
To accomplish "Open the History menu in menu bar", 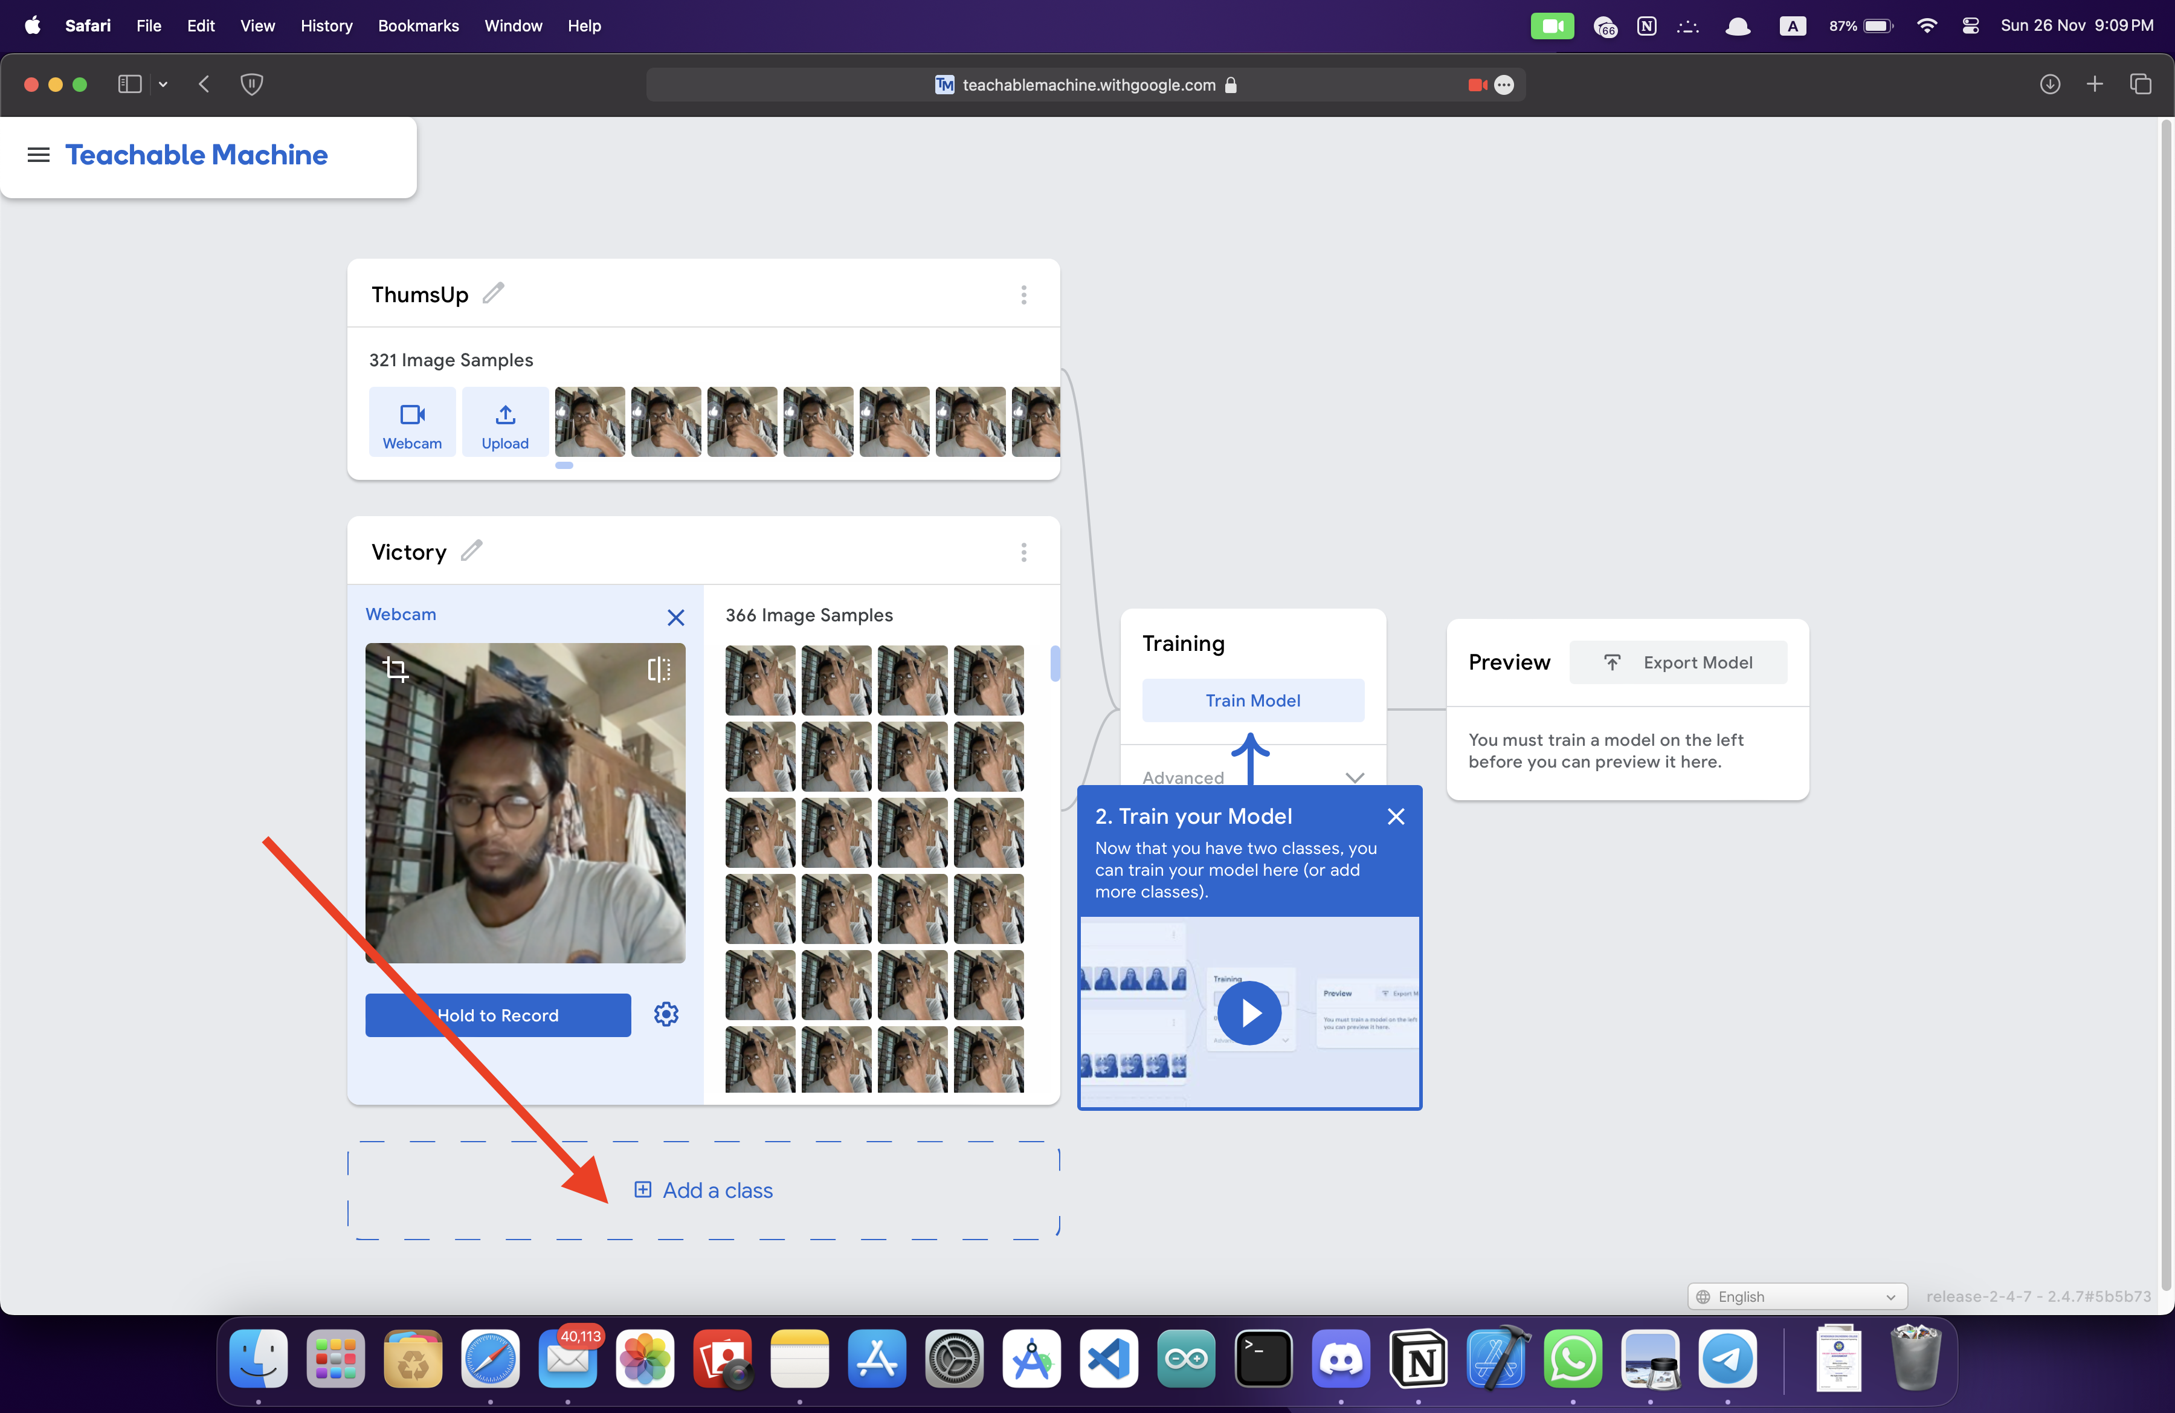I will click(326, 25).
